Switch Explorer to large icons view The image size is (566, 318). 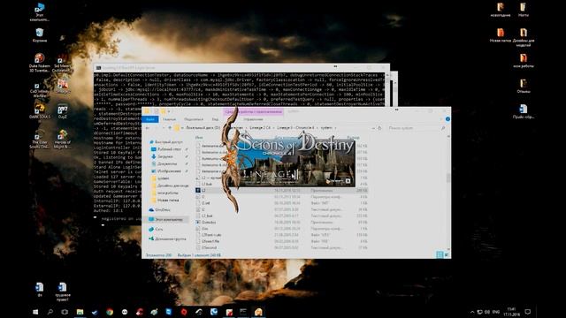coord(447,255)
